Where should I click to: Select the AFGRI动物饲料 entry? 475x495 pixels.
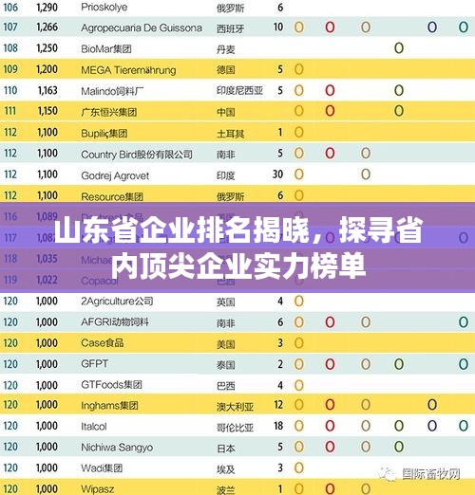[x=115, y=322]
